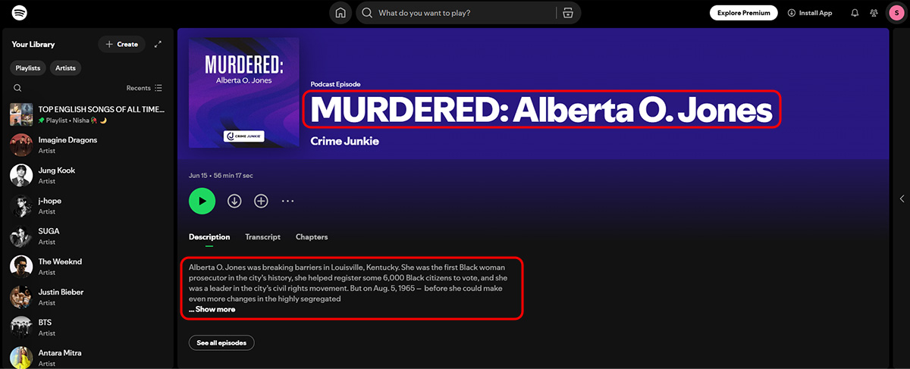Viewport: 910px width, 369px height.
Task: Select the Artists filter chip
Action: (66, 68)
